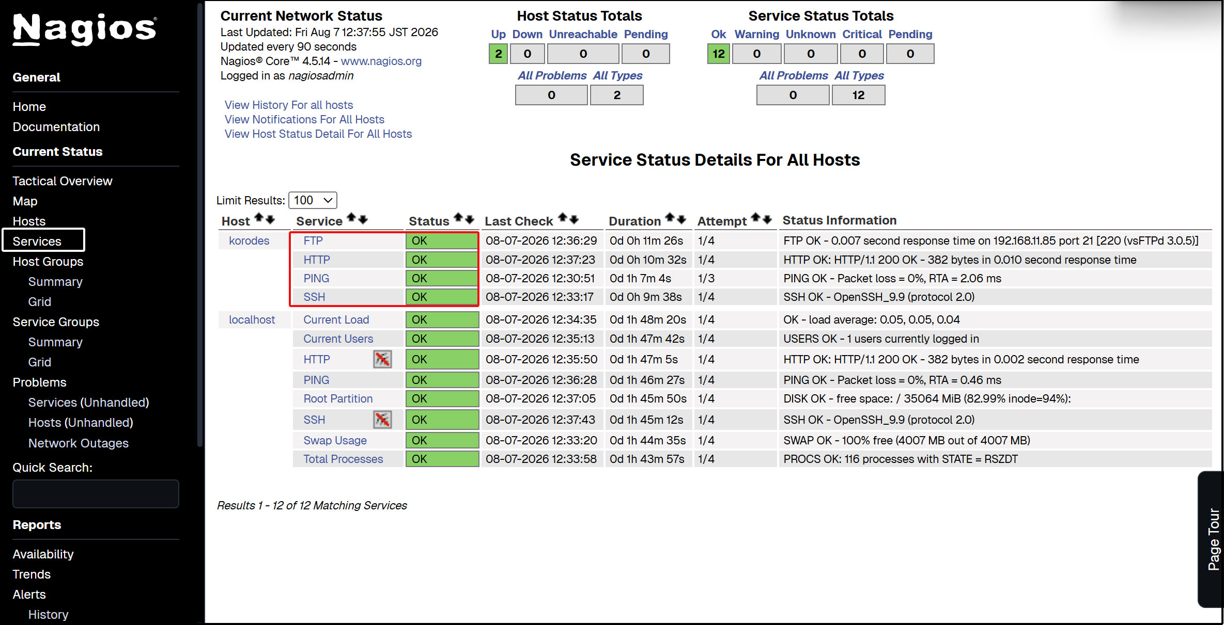The height and width of the screenshot is (625, 1224).
Task: Open Network Outages
Action: (79, 443)
